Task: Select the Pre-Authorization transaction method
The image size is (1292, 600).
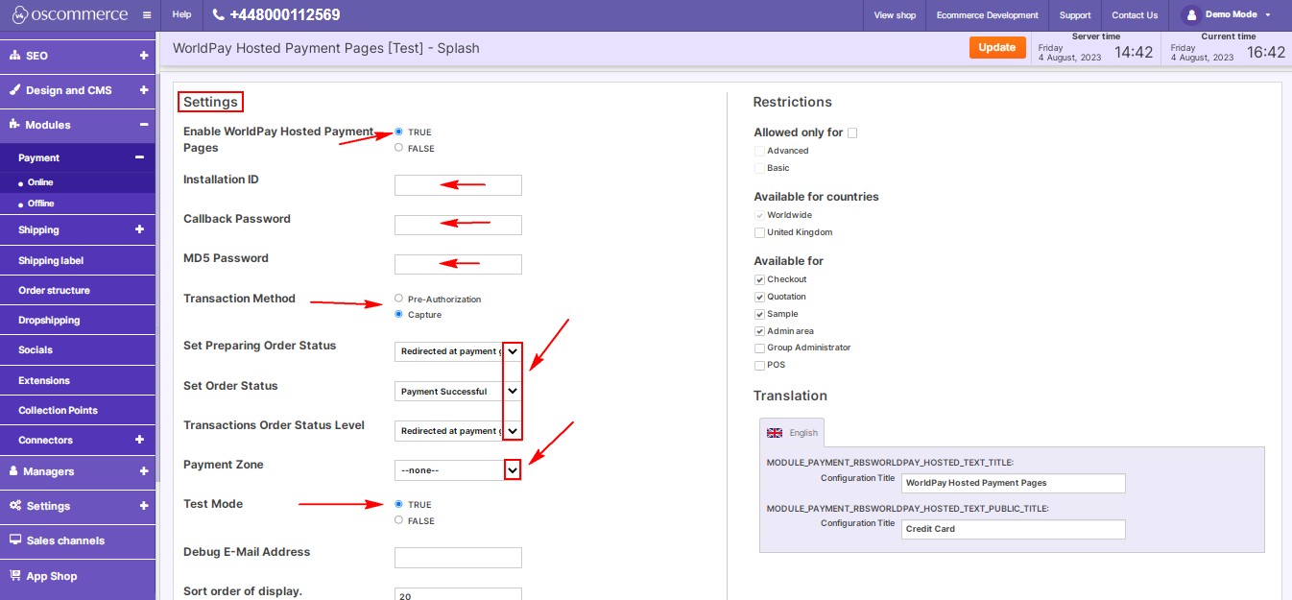Action: [x=398, y=299]
